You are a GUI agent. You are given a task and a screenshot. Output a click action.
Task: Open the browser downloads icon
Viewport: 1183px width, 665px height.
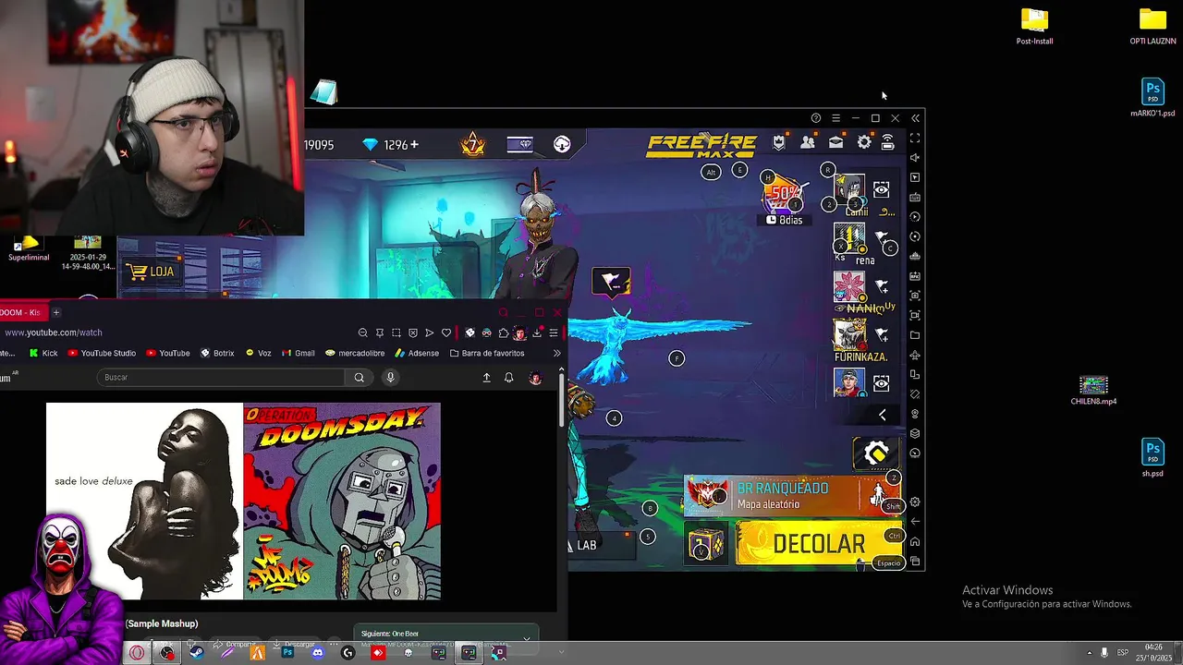tap(537, 332)
